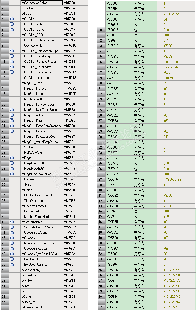Select the mOUCTbl_REQ symbol cell
This screenshot has height=311, width=196.
point(42,35)
